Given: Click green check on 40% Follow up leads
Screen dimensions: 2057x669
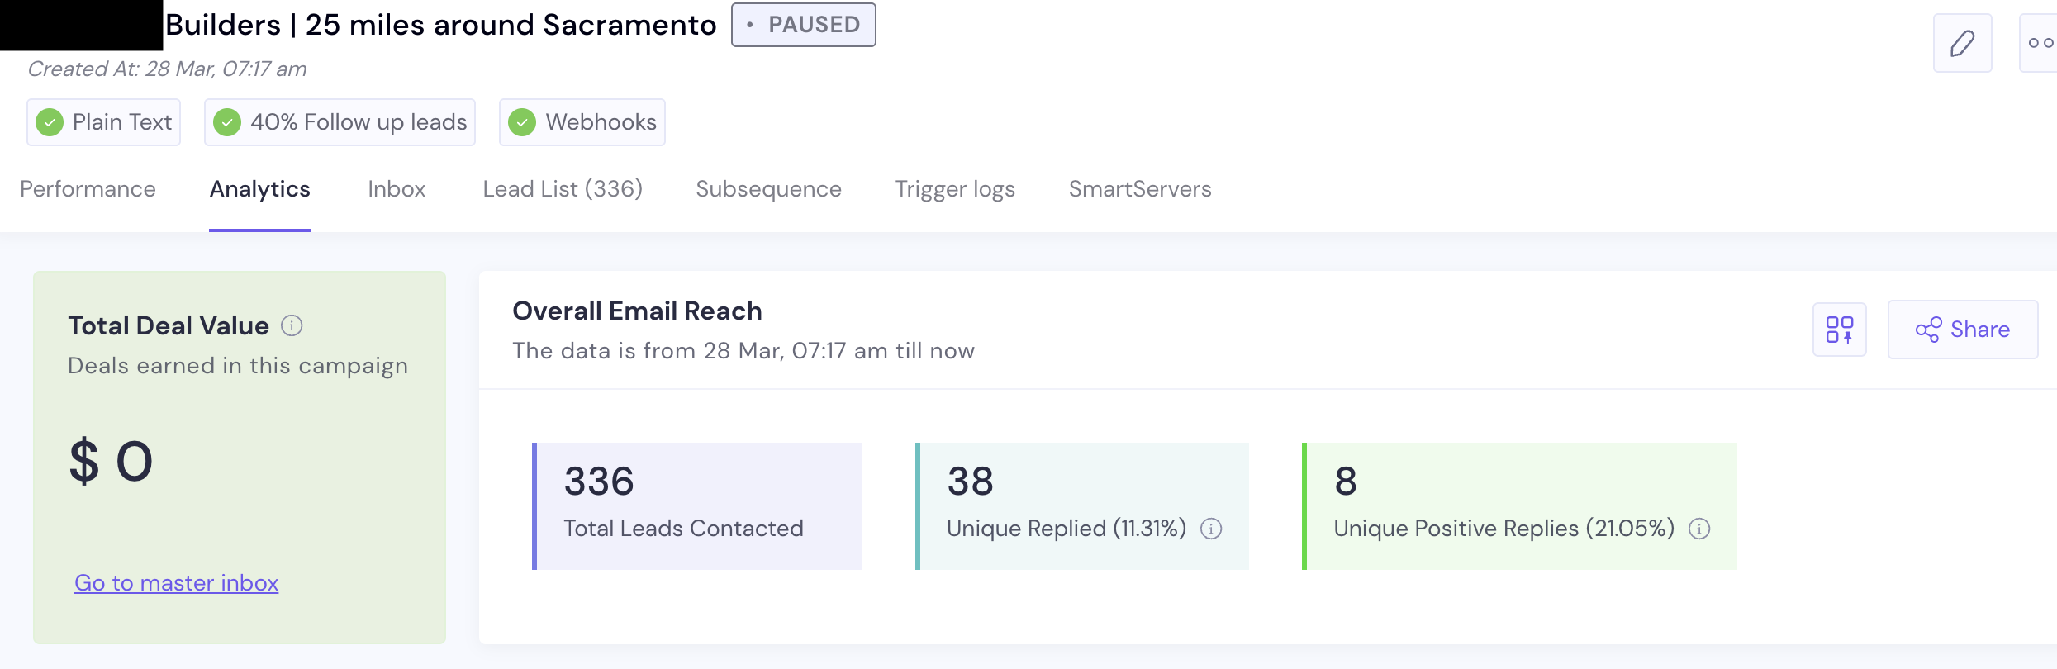Looking at the screenshot, I should tap(227, 122).
